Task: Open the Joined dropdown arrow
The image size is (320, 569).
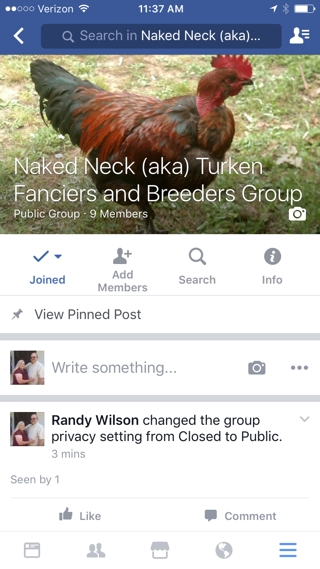Action: click(x=58, y=256)
